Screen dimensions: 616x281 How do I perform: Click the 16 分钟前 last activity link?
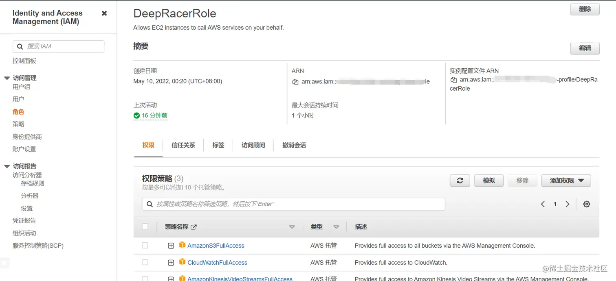pos(154,115)
